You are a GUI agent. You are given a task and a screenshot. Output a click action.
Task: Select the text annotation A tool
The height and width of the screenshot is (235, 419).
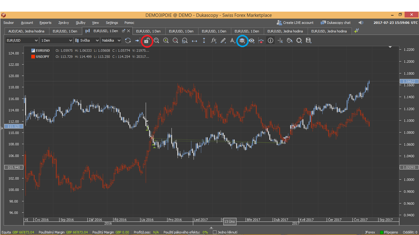point(233,40)
